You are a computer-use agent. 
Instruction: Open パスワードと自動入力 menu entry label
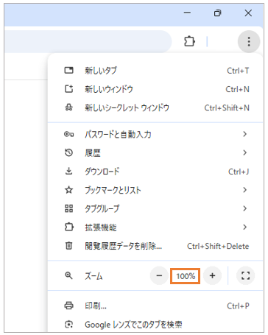118,134
